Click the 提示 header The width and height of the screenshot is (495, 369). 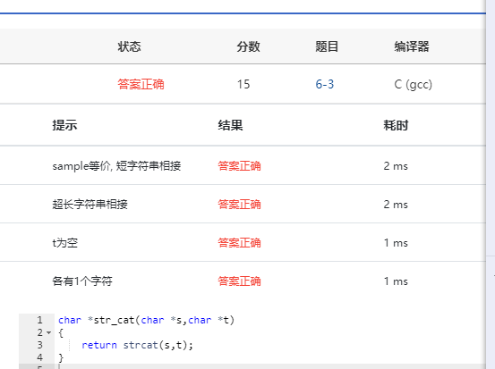point(64,125)
